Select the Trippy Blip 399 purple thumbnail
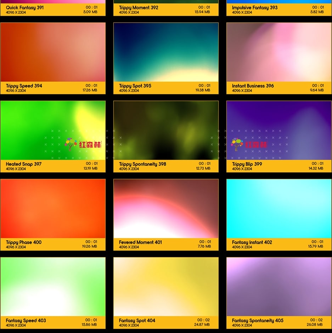The width and height of the screenshot is (332, 333). (x=279, y=130)
